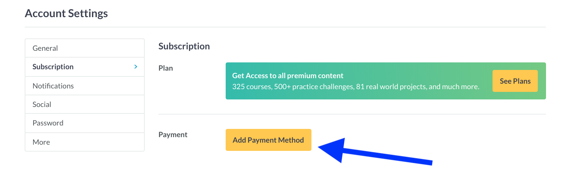Viewport: 581px width, 192px height.
Task: Select the Subscription sidebar item
Action: 53,67
